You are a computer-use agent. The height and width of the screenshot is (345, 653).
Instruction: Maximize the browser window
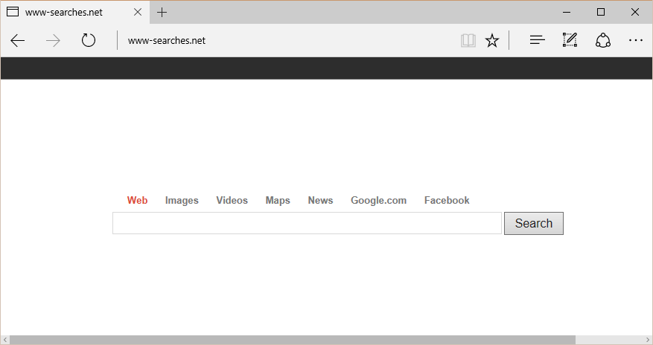click(x=601, y=12)
